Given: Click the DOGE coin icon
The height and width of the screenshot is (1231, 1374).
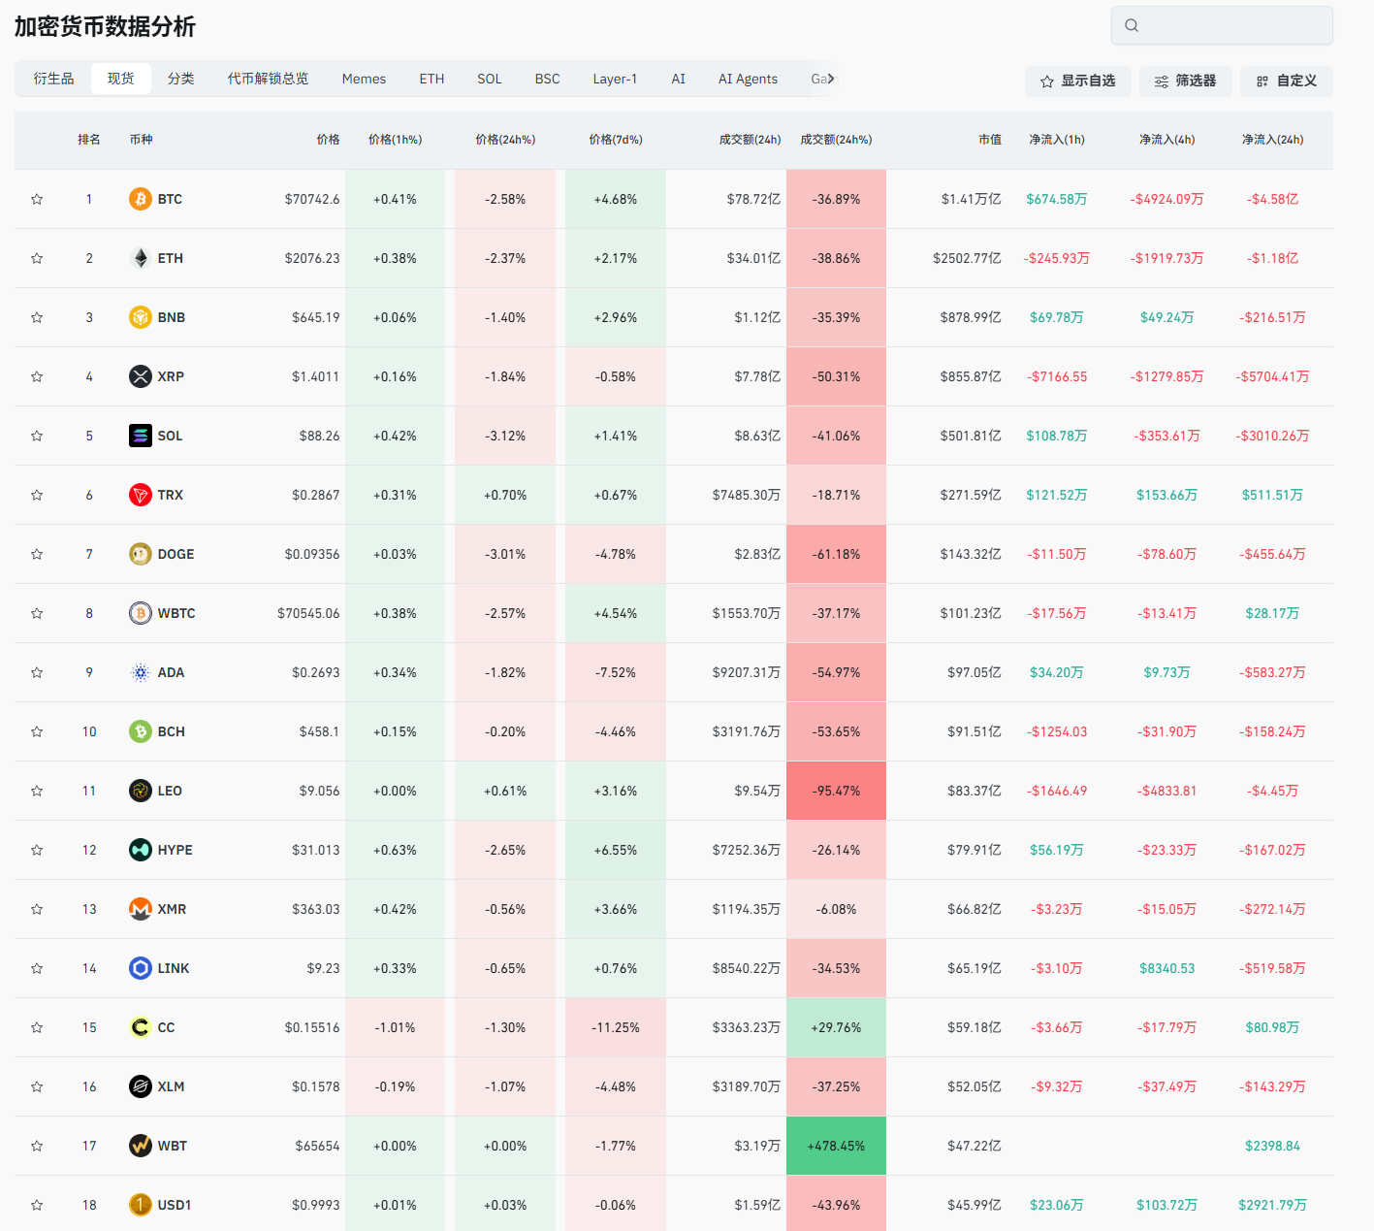Looking at the screenshot, I should tap(141, 554).
